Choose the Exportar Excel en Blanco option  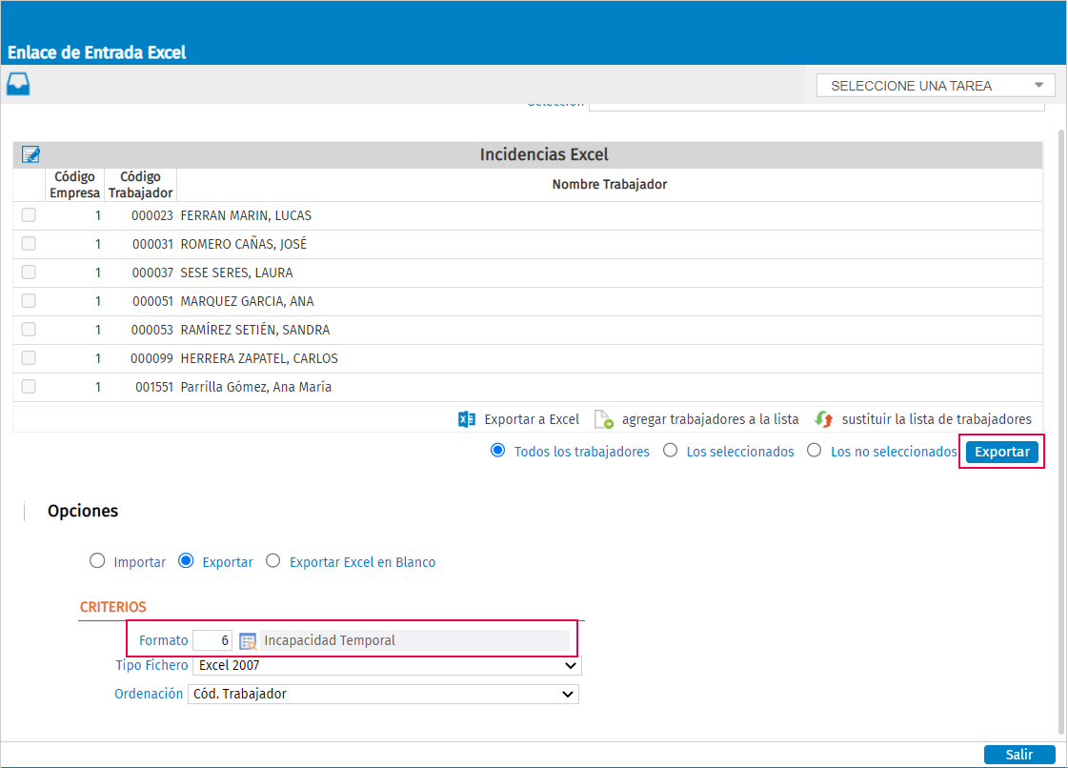pos(273,561)
